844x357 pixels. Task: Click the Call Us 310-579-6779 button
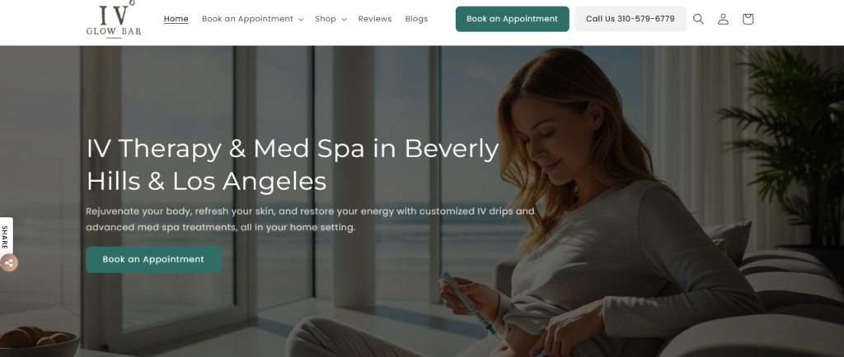631,19
